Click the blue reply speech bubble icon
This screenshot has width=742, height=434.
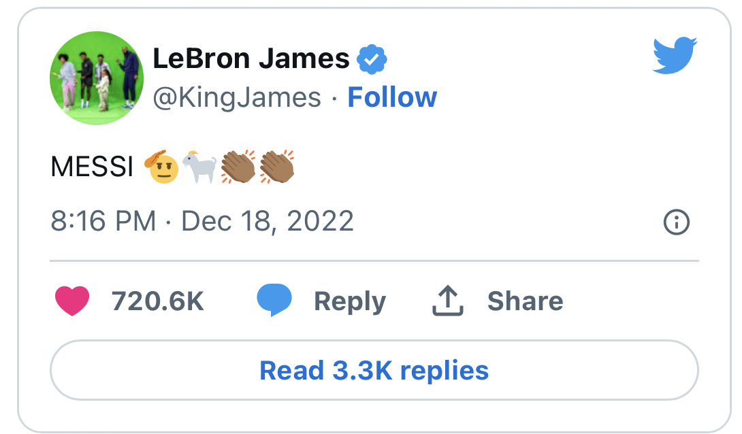(274, 300)
